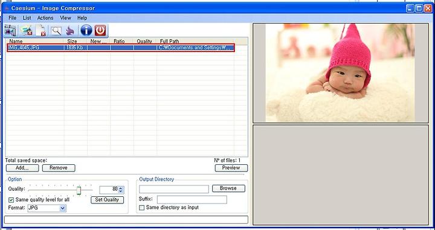Open the Format JPG dropdown

point(47,208)
